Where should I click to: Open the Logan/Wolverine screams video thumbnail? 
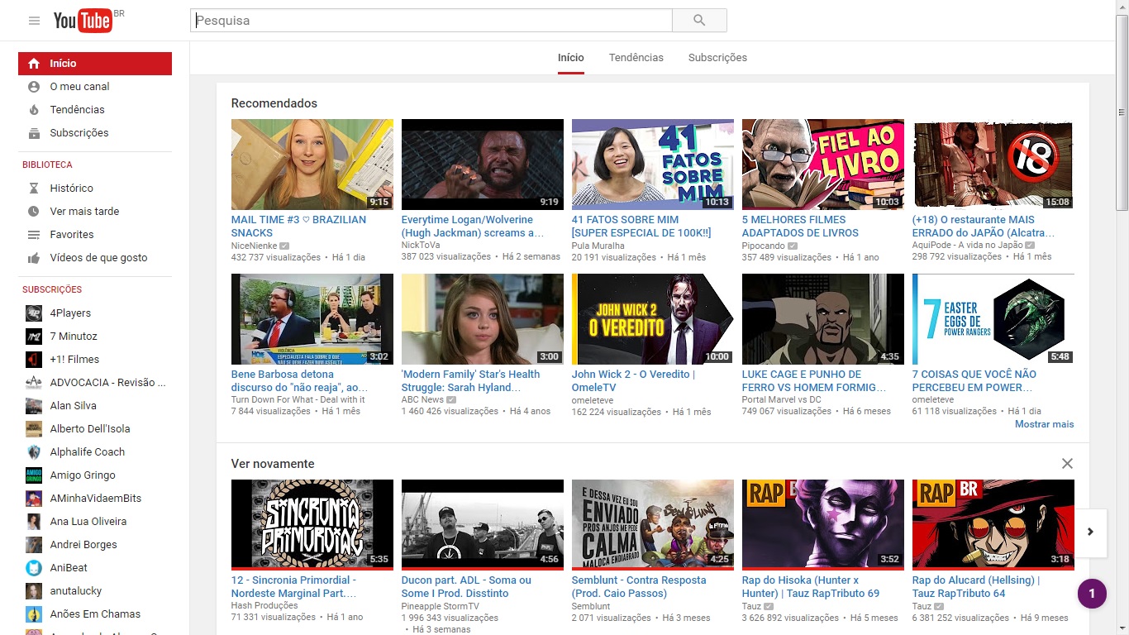point(483,165)
